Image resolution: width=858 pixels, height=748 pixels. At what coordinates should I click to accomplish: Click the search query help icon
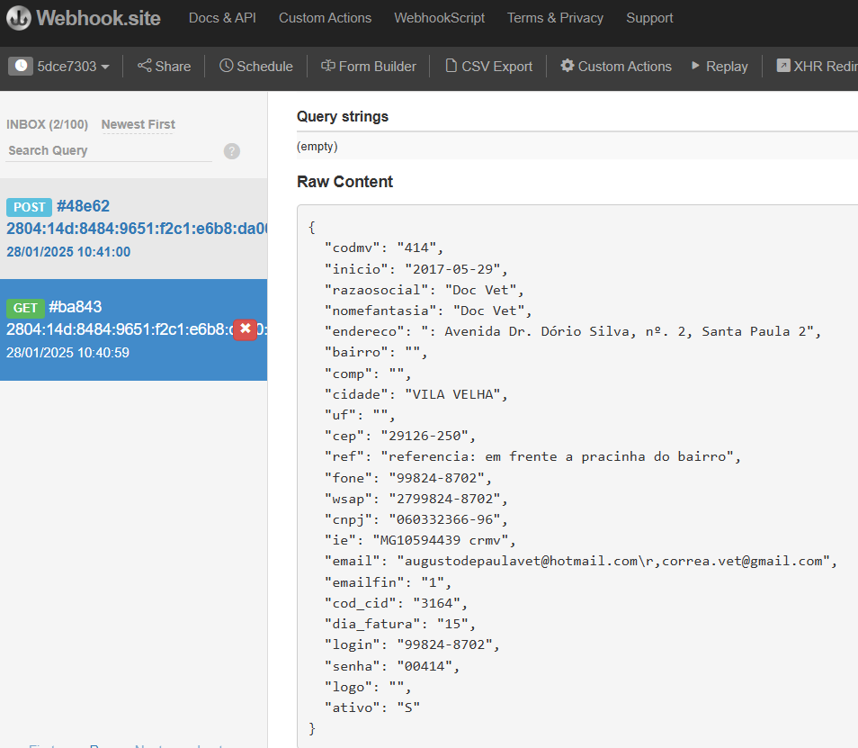232,151
